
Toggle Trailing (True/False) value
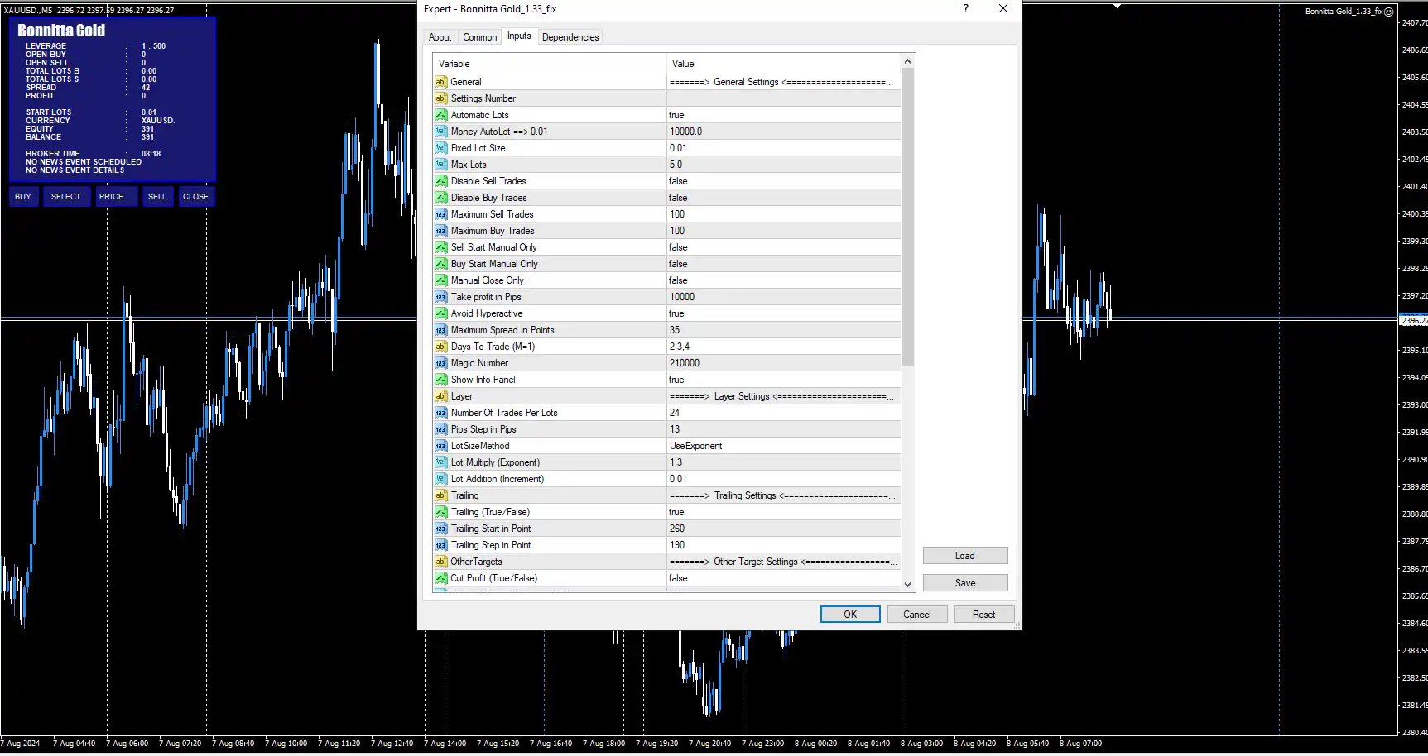click(x=783, y=512)
